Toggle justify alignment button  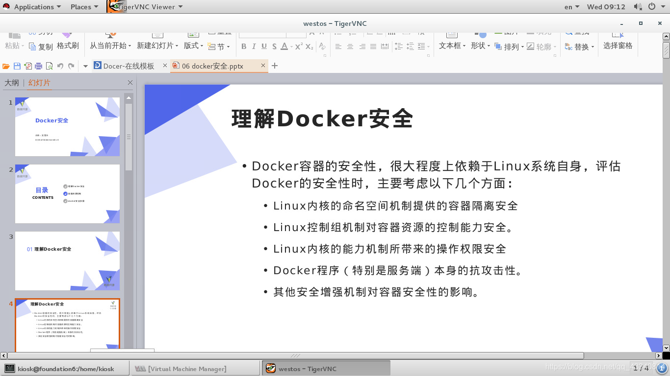click(x=373, y=47)
